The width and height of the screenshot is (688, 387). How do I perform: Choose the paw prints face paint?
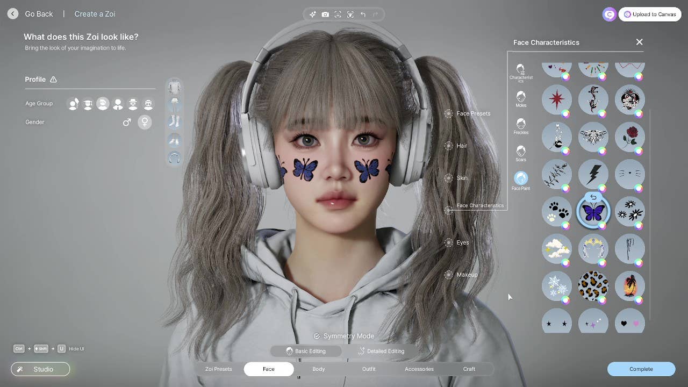coord(557,211)
